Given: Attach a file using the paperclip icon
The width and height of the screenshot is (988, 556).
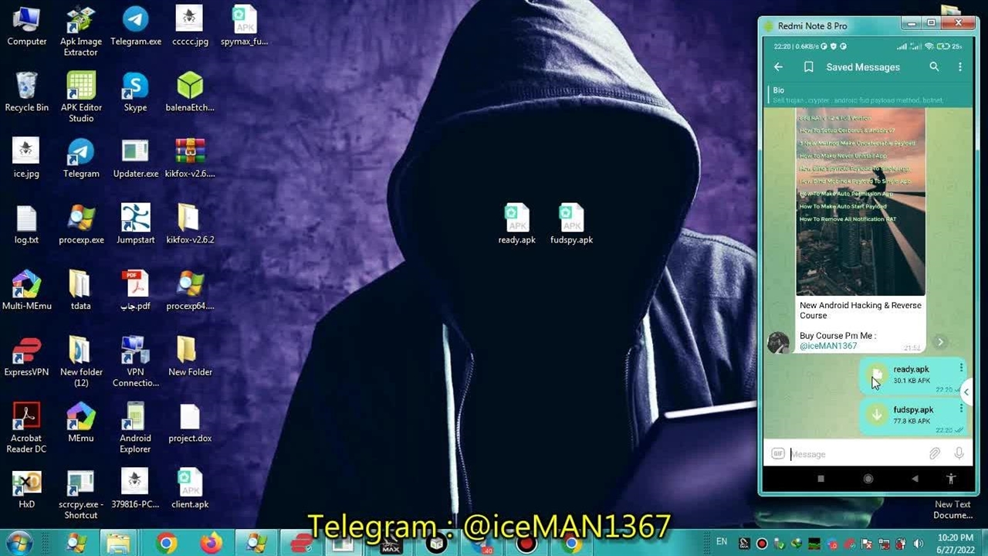Looking at the screenshot, I should point(934,454).
